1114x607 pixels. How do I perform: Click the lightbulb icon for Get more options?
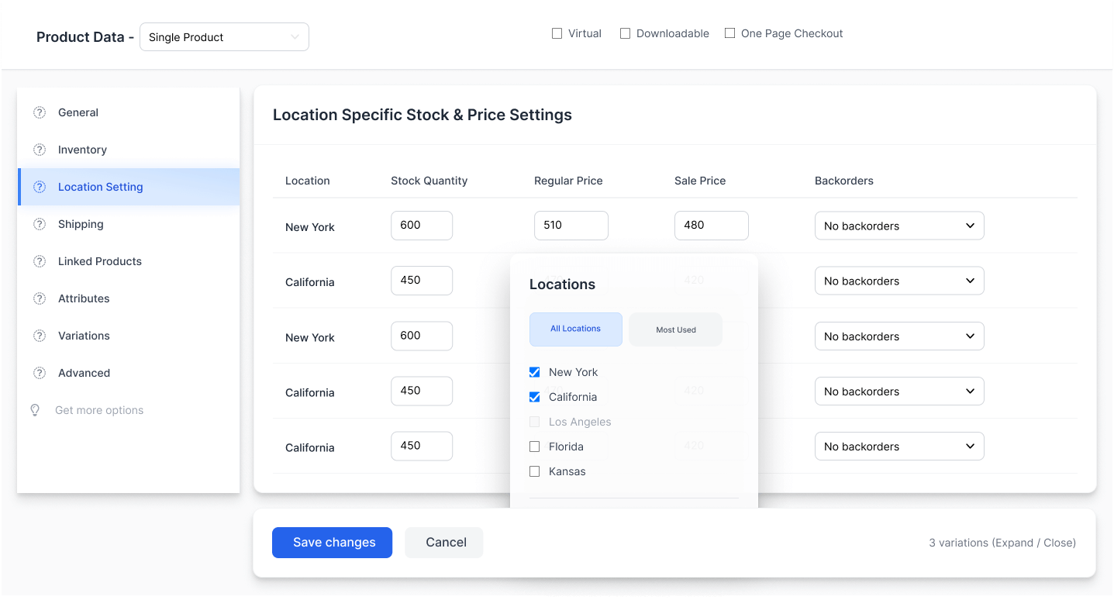point(35,409)
